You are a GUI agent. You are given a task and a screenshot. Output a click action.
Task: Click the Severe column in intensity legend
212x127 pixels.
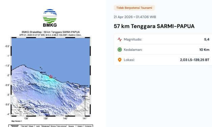tap(71, 126)
